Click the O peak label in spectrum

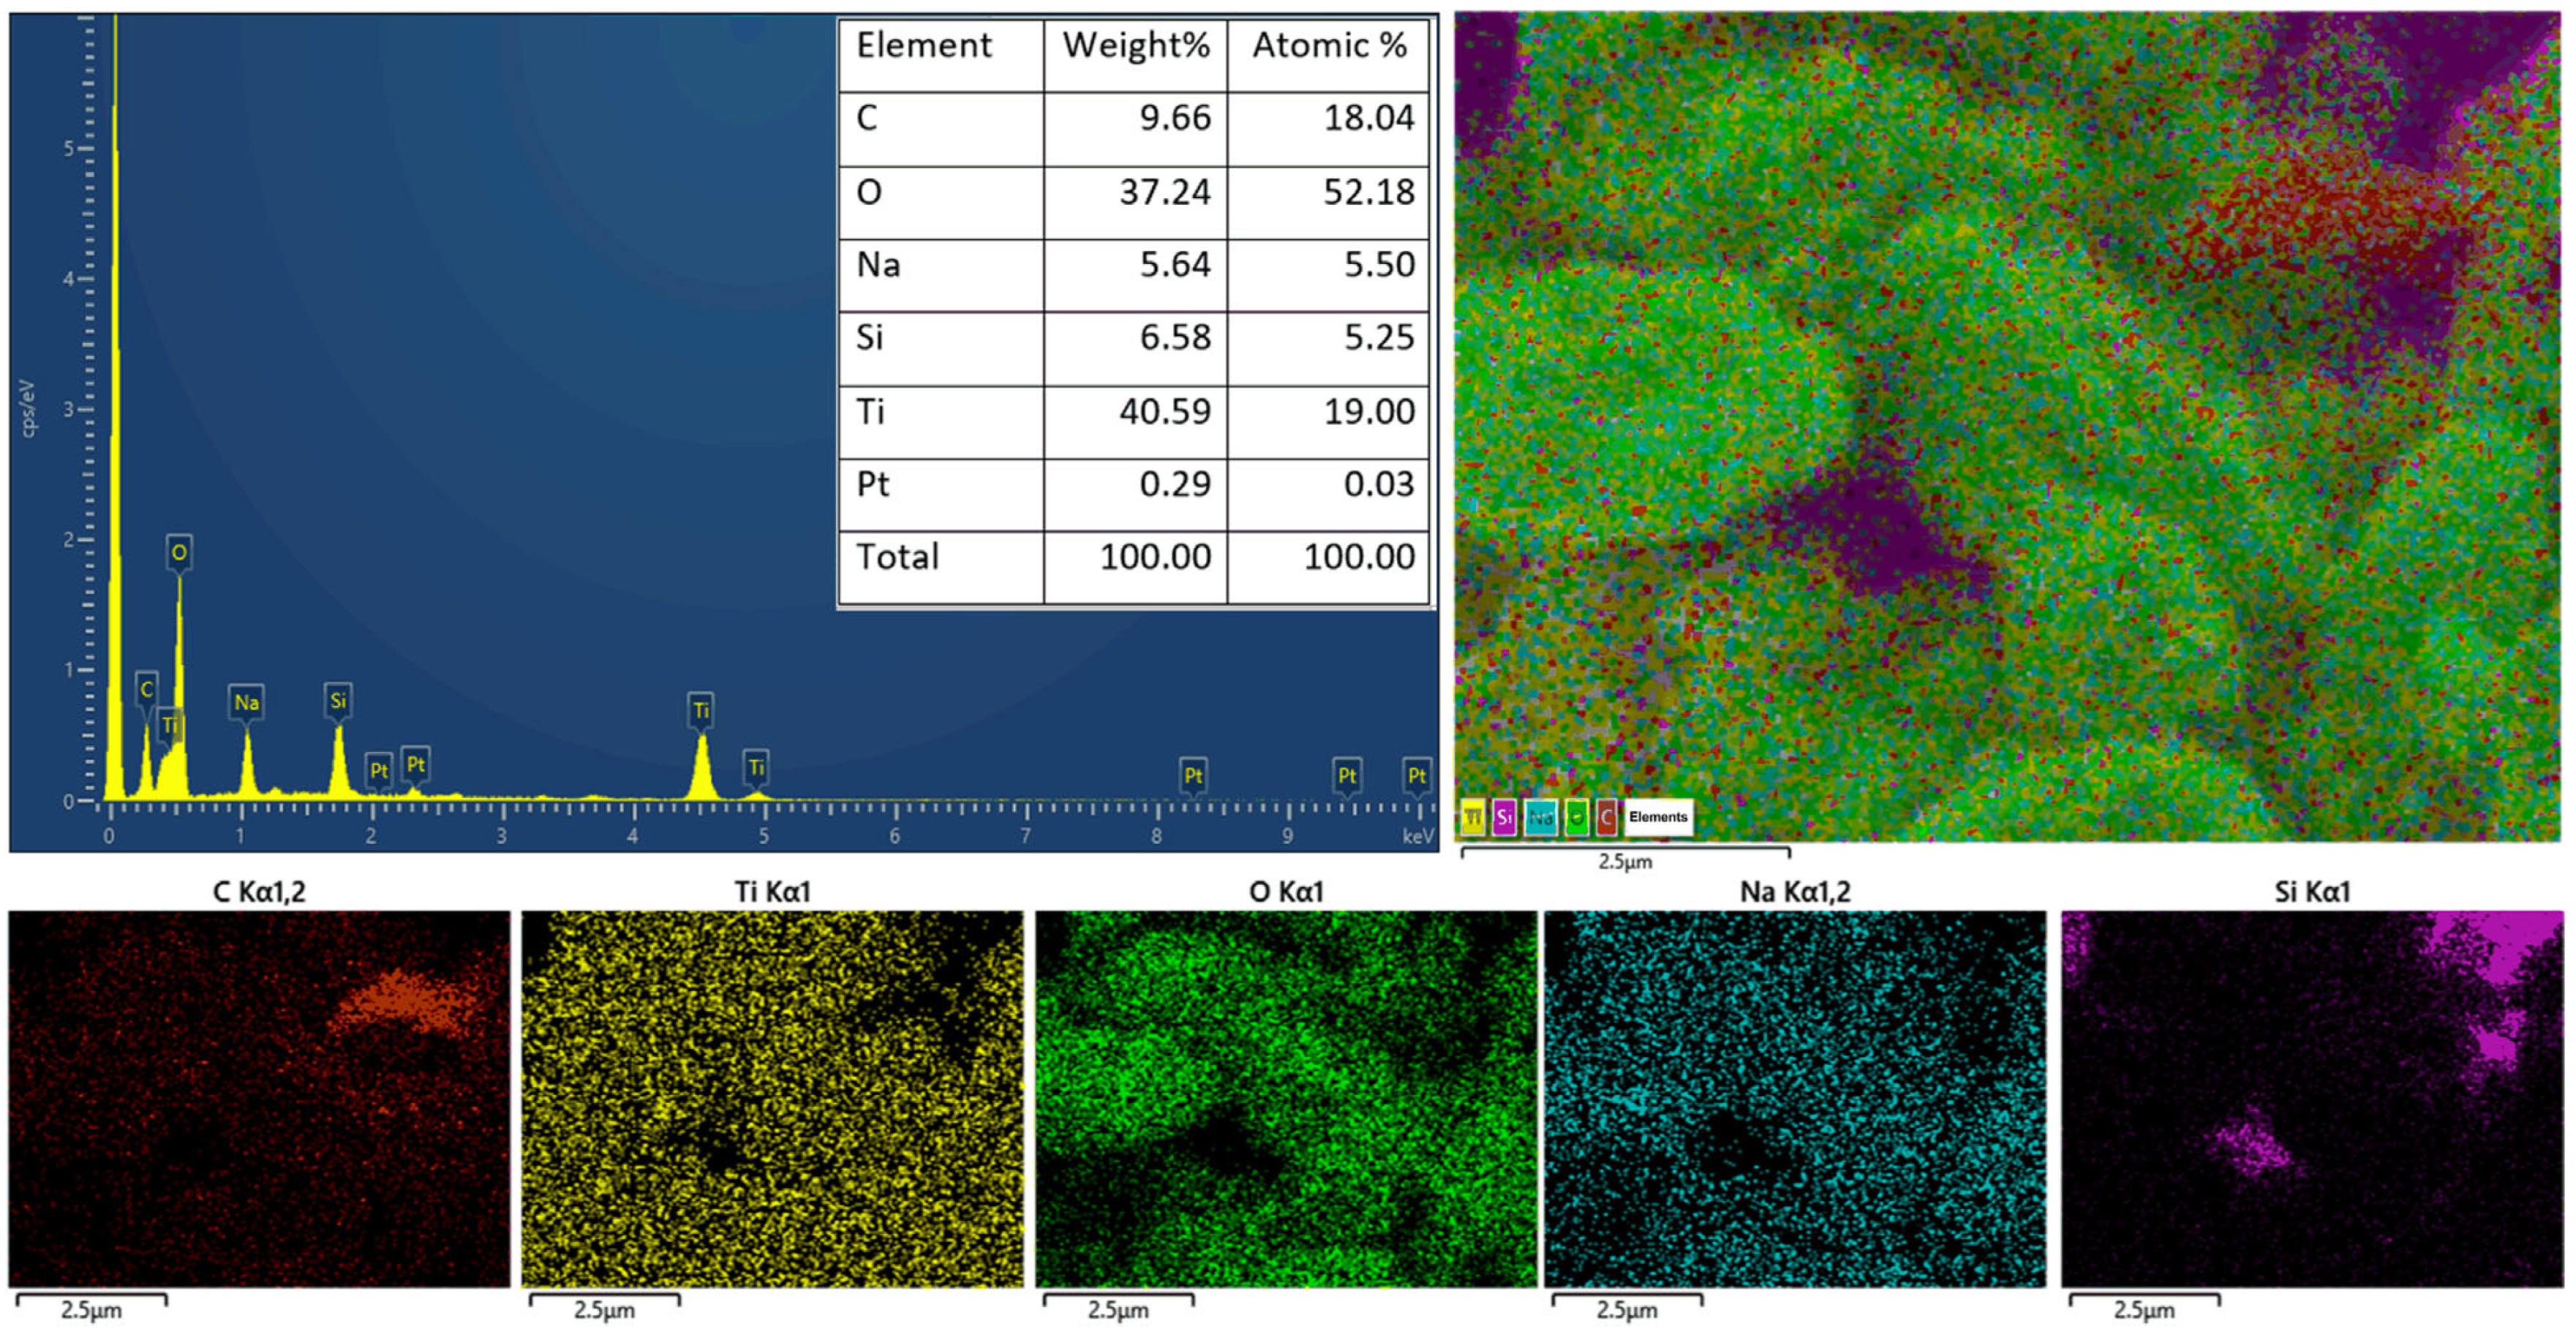point(179,552)
